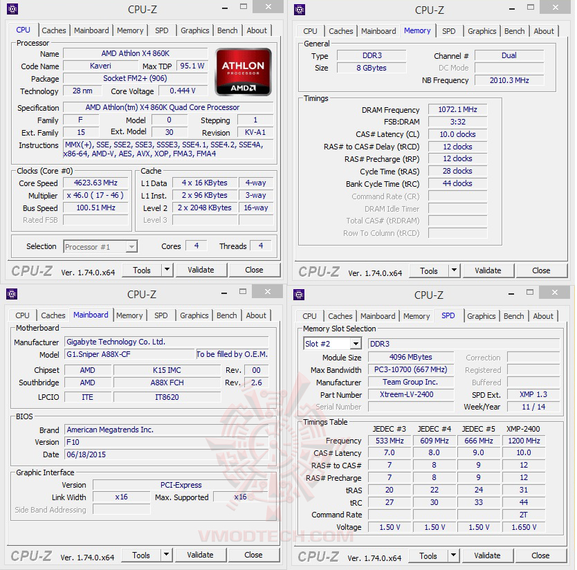This screenshot has height=570, width=577.
Task: Click XMP-2400 frequency 1200 MHz
Action: (524, 441)
